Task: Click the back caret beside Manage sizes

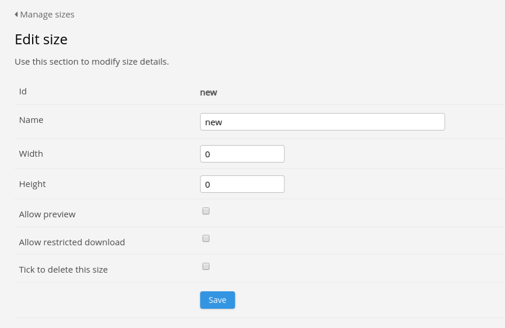Action: [16, 14]
